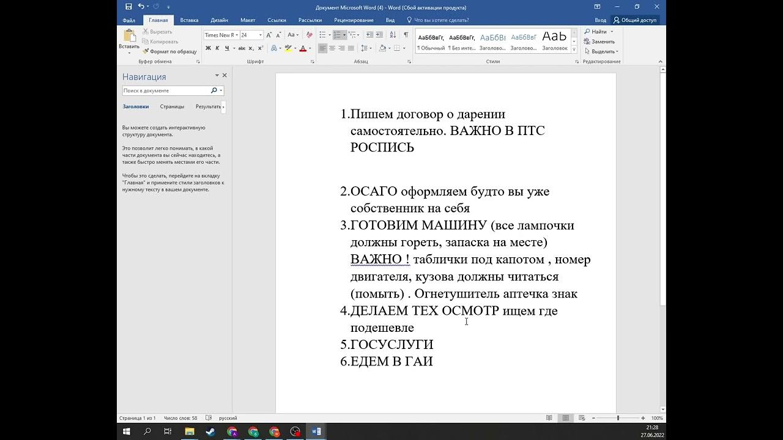Click the zoom in plus button
Viewport: 783px width, 440px height.
point(642,418)
